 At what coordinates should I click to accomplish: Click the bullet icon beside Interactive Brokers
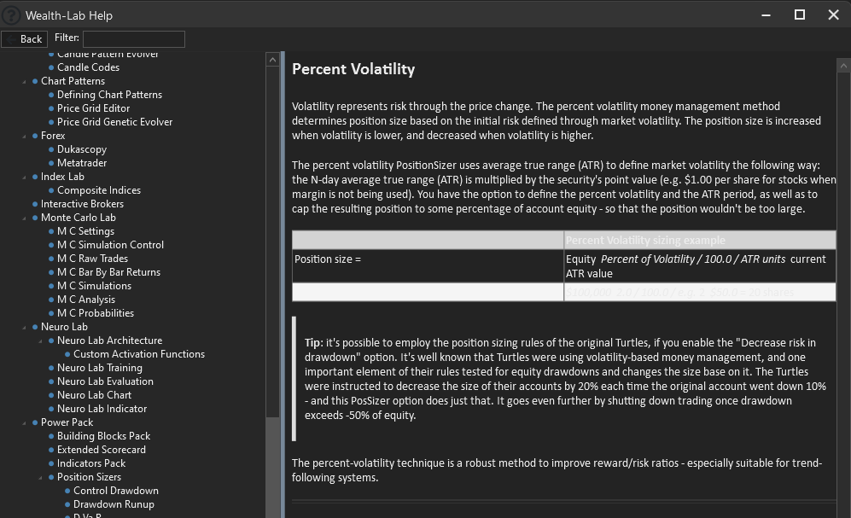coord(35,204)
